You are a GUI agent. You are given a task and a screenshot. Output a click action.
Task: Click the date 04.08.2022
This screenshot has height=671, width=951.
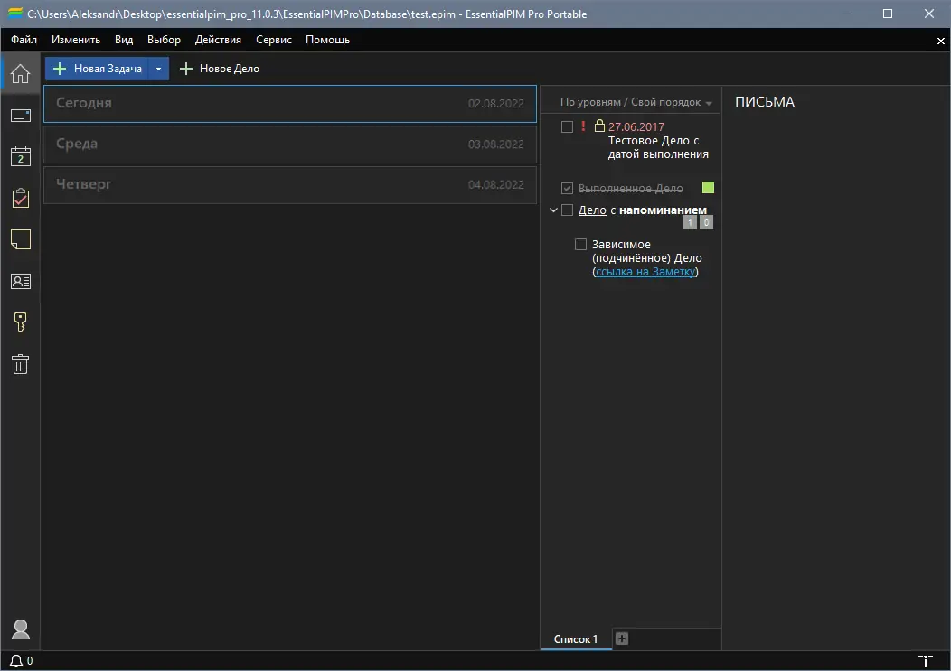click(x=495, y=185)
